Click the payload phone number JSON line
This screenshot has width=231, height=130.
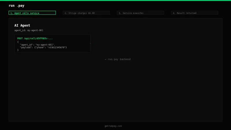(43, 47)
